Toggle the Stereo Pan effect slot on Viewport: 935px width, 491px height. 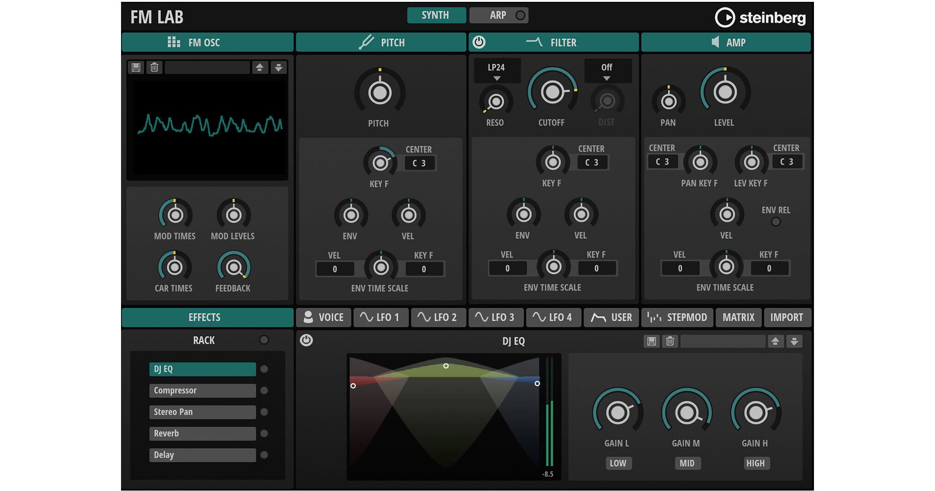[x=264, y=412]
